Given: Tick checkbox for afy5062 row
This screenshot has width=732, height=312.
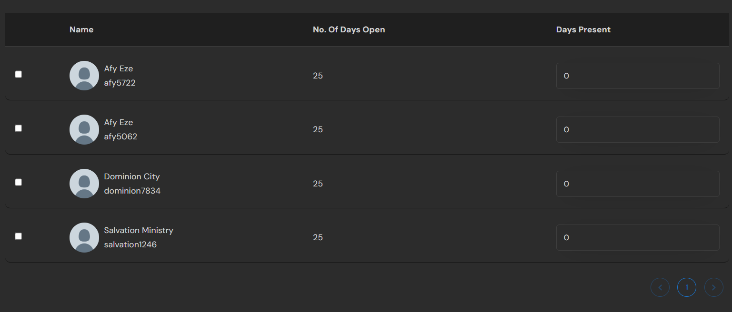Looking at the screenshot, I should [x=19, y=128].
